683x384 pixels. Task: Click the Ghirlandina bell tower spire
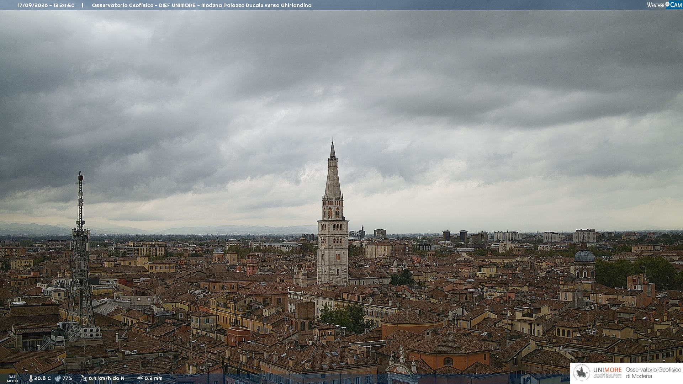pos(333,171)
